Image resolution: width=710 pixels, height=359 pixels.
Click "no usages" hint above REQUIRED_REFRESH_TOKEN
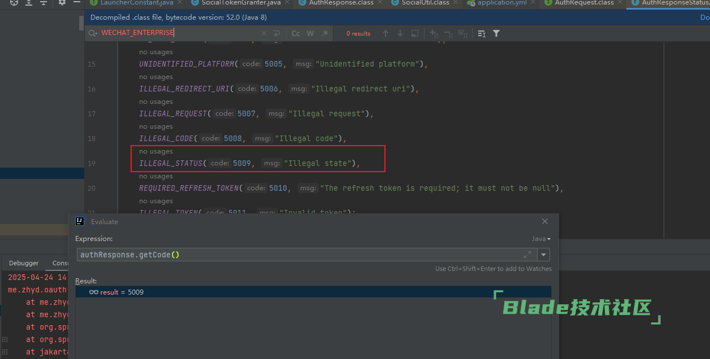coord(156,176)
